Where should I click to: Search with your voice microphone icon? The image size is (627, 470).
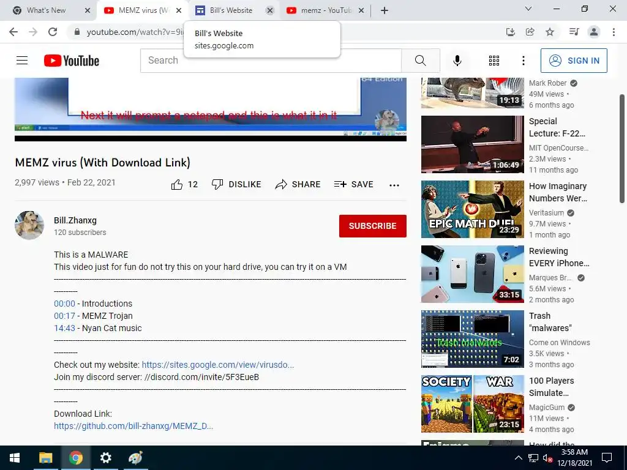(x=457, y=61)
